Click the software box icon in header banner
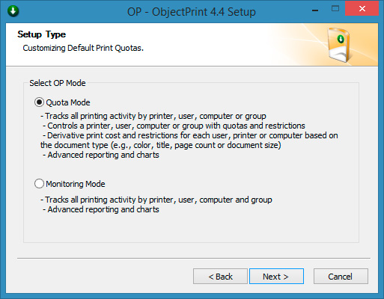384x299 pixels. 339,45
